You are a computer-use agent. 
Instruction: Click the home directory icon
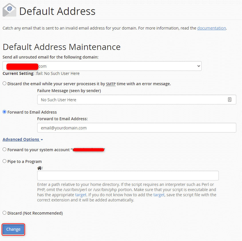[x=39, y=168]
